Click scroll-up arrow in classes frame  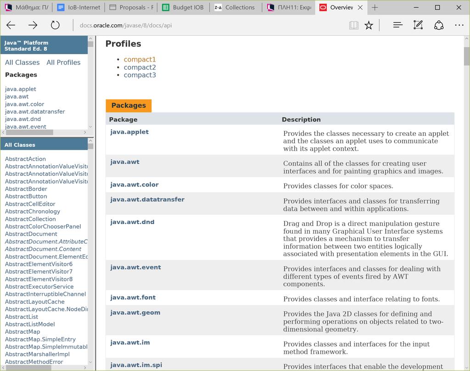click(x=90, y=141)
